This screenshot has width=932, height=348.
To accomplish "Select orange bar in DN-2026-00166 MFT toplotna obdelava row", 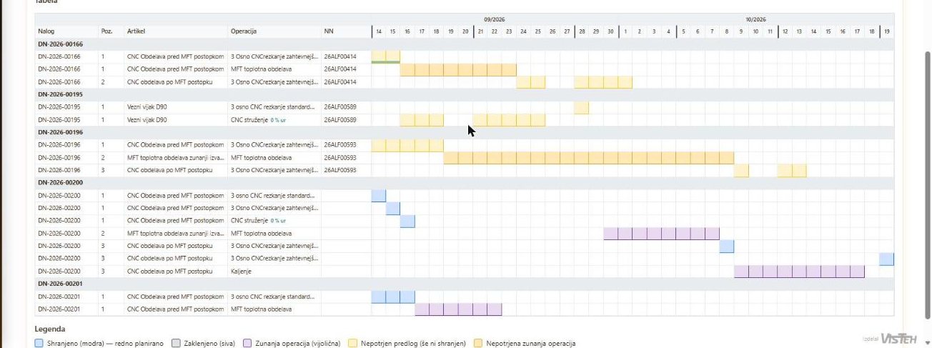I will coord(458,69).
